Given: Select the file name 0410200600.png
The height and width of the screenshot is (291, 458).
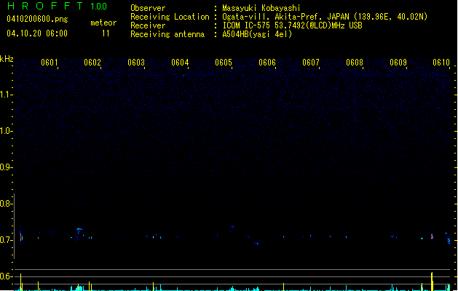Looking at the screenshot, I should [x=37, y=19].
